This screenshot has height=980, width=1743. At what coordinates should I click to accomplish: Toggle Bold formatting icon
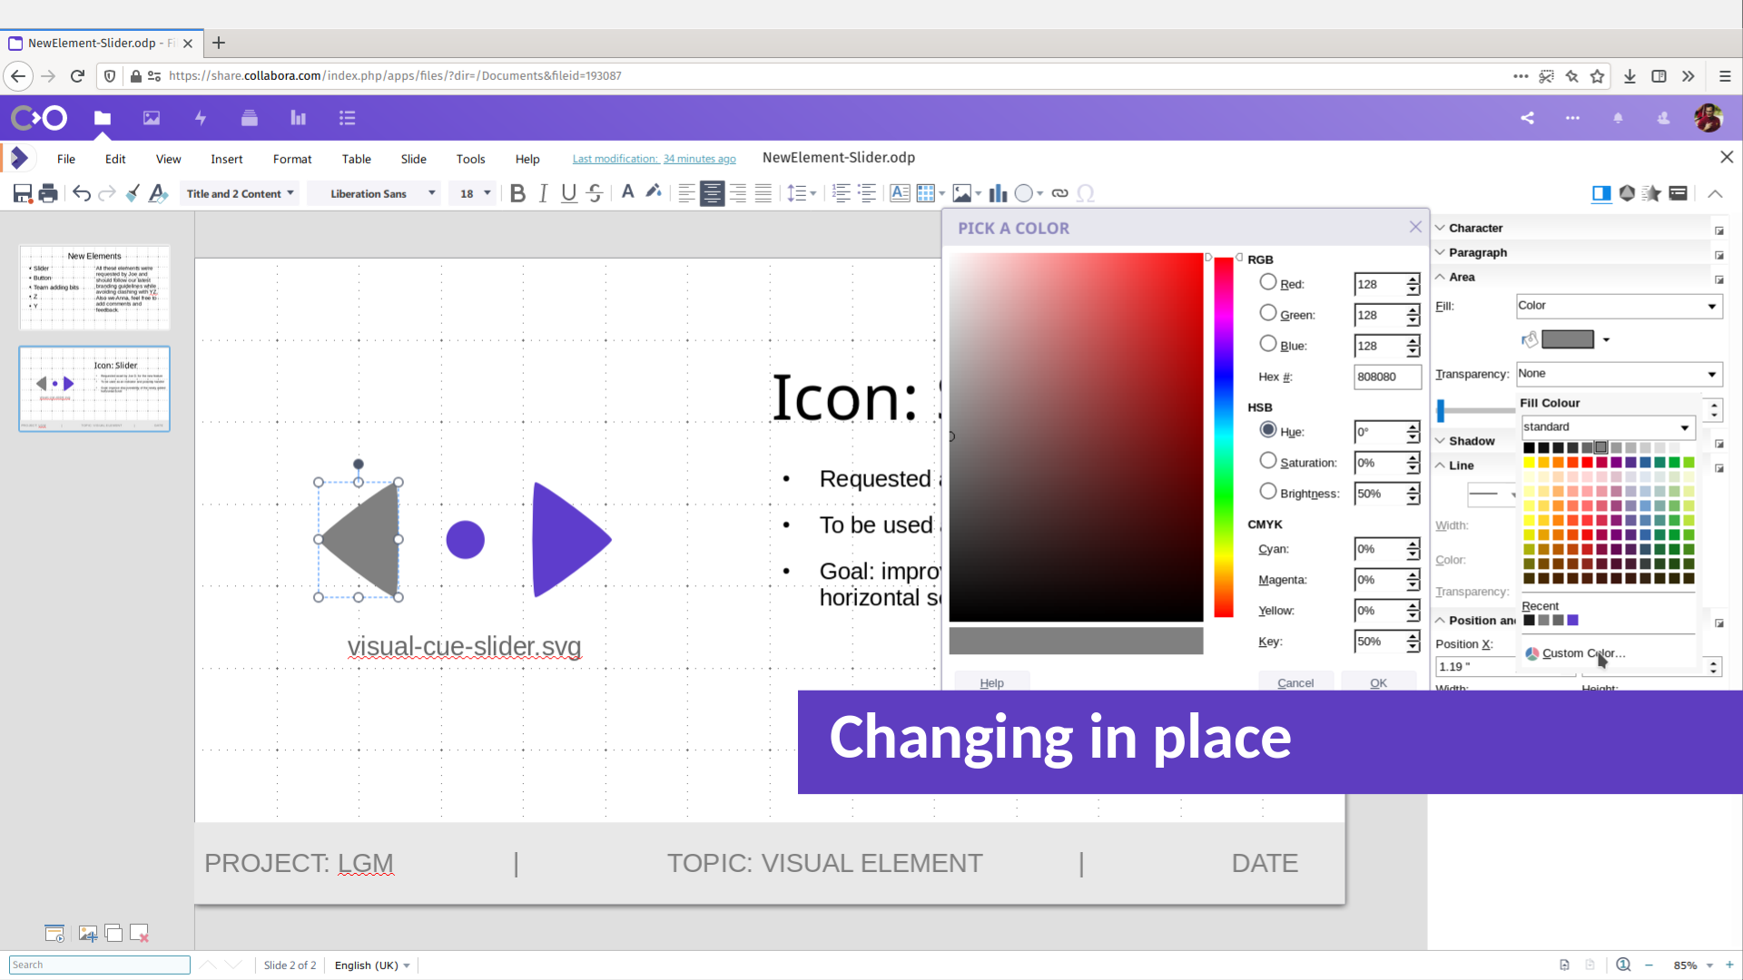click(517, 193)
